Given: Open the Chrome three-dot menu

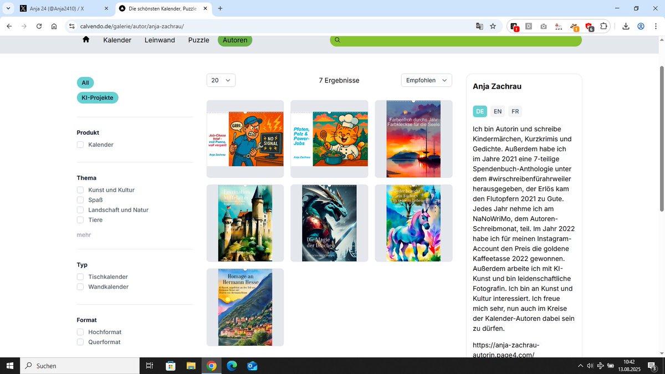Looking at the screenshot, I should tap(655, 26).
